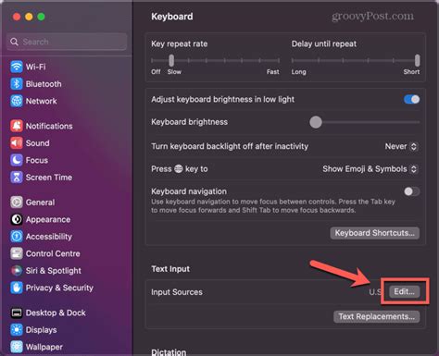Screen dimensions: 439x356
Task: Click the Search field in sidebar
Action: click(67, 42)
